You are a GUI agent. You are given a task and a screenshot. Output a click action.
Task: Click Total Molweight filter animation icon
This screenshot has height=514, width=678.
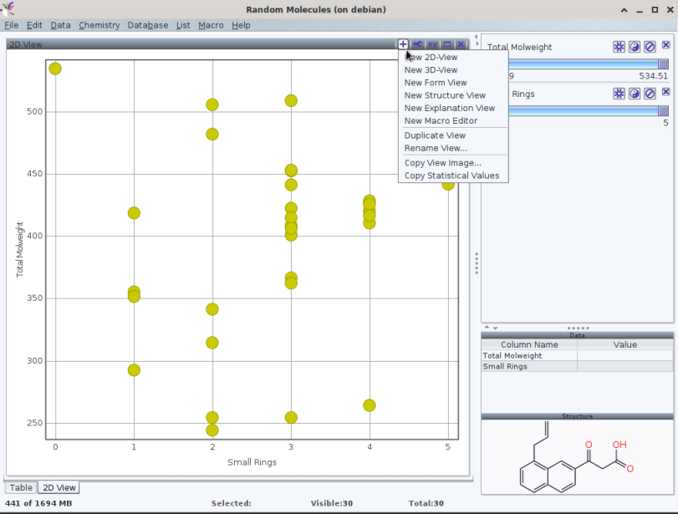619,47
